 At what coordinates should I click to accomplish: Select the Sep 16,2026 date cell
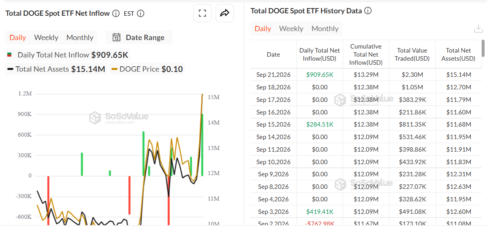coord(273,112)
